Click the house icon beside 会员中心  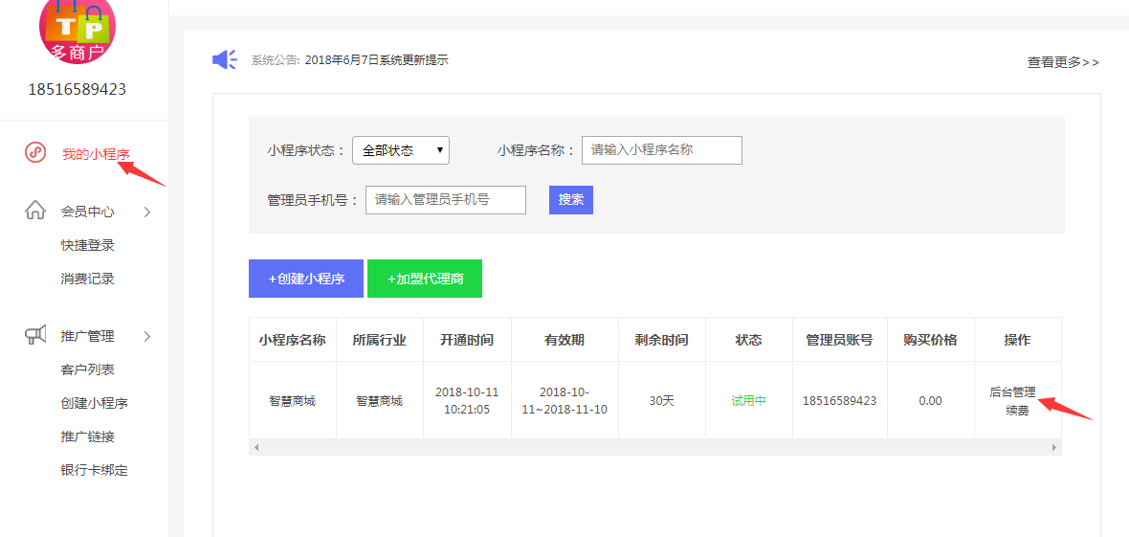click(35, 211)
